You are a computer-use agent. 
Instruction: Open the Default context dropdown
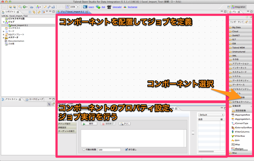point(209,115)
